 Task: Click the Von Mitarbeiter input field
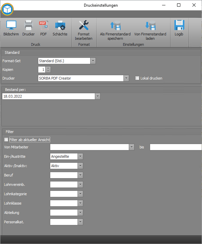click(89, 147)
